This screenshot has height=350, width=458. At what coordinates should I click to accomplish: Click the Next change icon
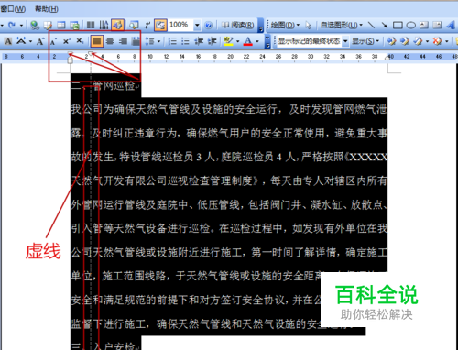coord(405,41)
